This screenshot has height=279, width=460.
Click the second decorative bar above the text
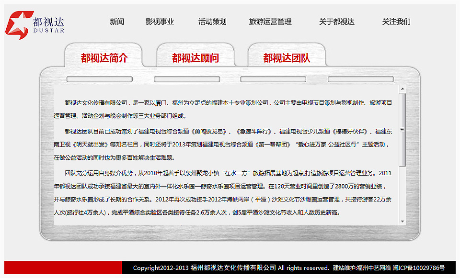186,79
